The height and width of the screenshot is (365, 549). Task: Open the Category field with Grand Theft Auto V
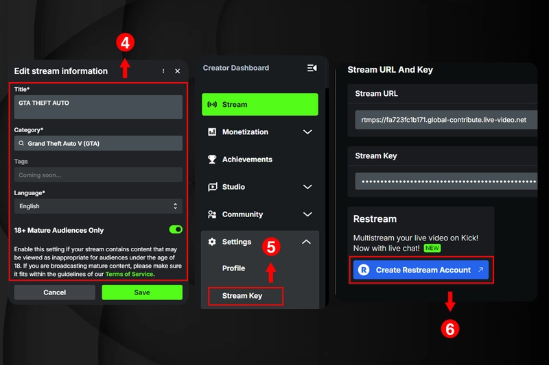[98, 143]
